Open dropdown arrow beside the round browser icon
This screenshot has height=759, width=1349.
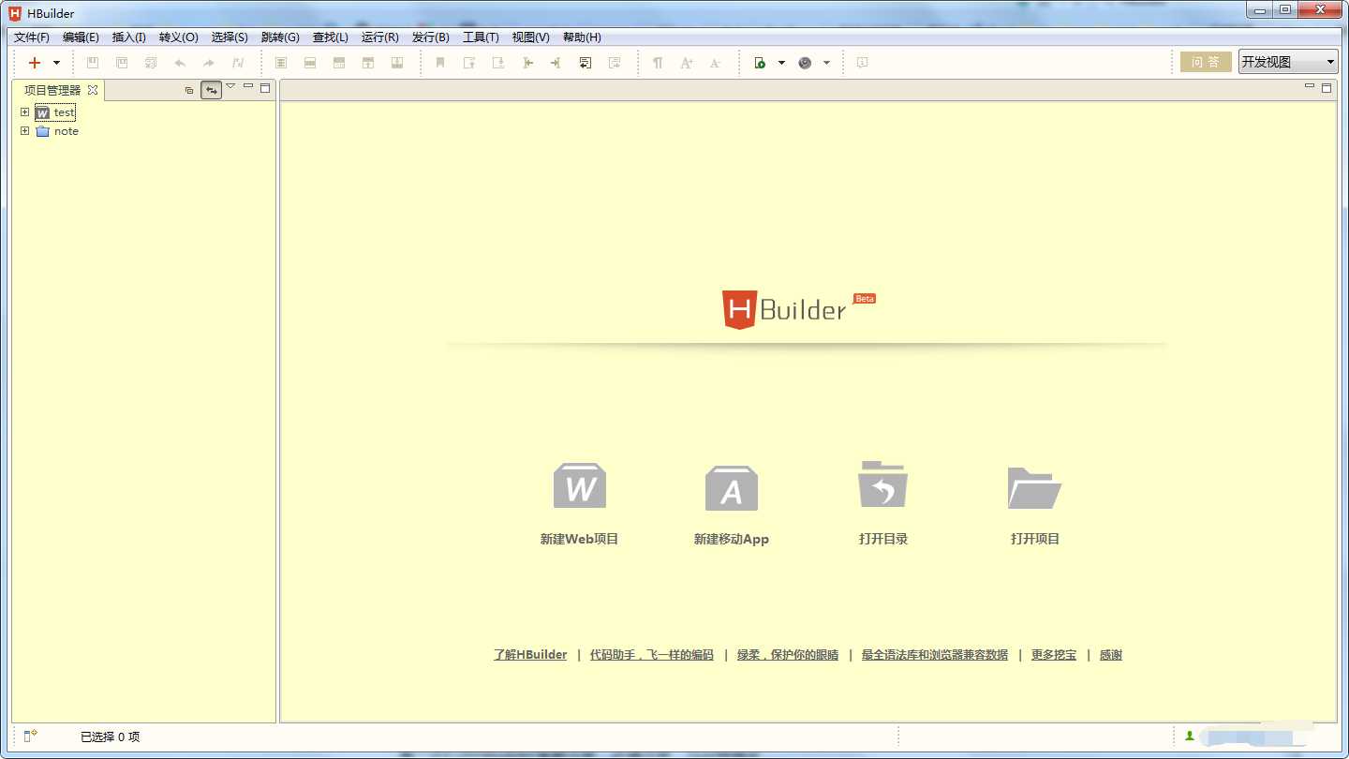point(826,63)
